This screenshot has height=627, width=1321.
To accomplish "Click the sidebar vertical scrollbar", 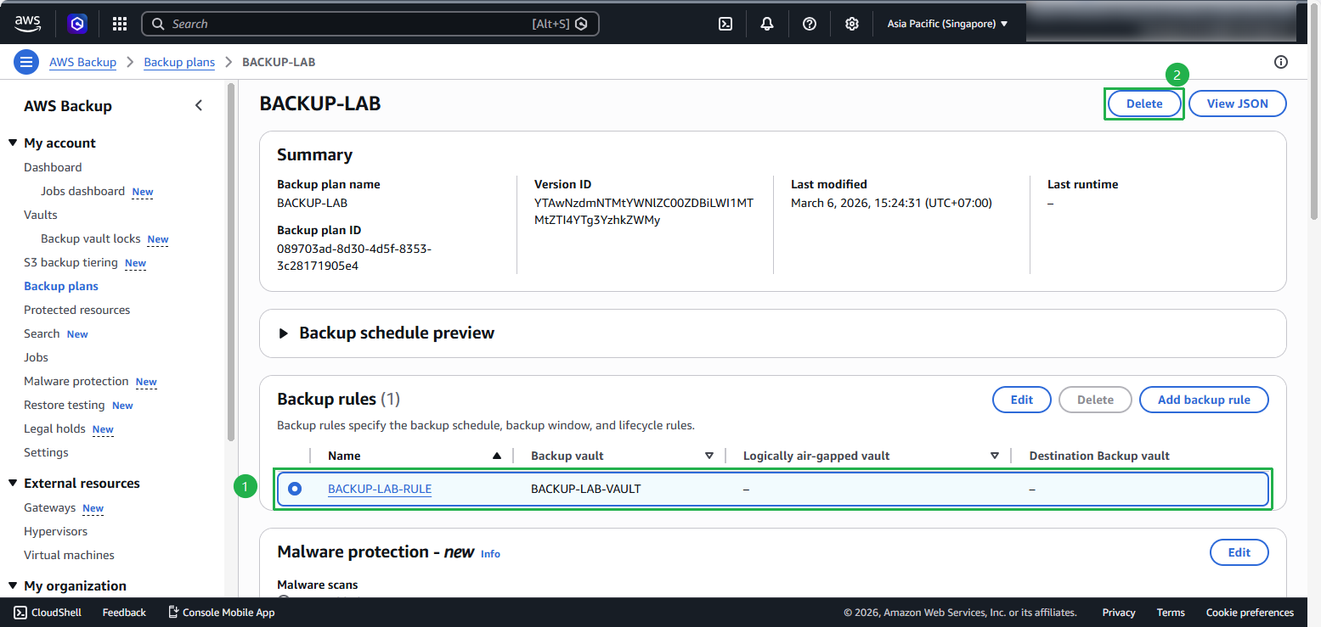I will [231, 261].
